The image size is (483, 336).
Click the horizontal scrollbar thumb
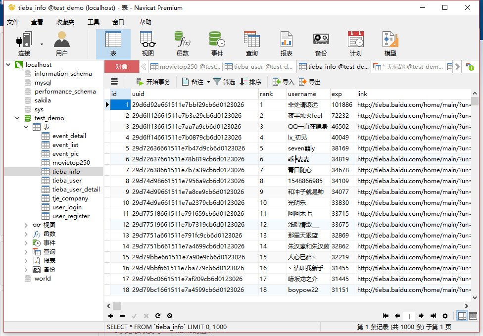tap(117, 306)
